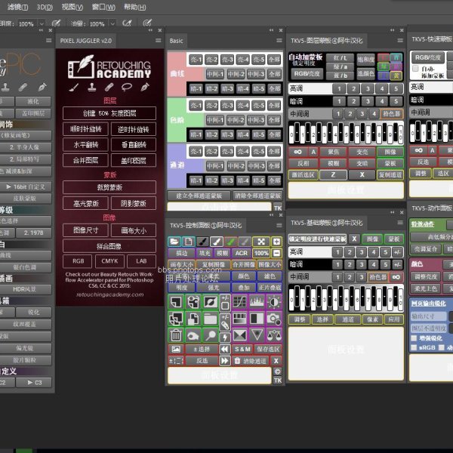
Task: Click the 拾色器 button in TKV5-基础蒙板
Action: [377, 277]
